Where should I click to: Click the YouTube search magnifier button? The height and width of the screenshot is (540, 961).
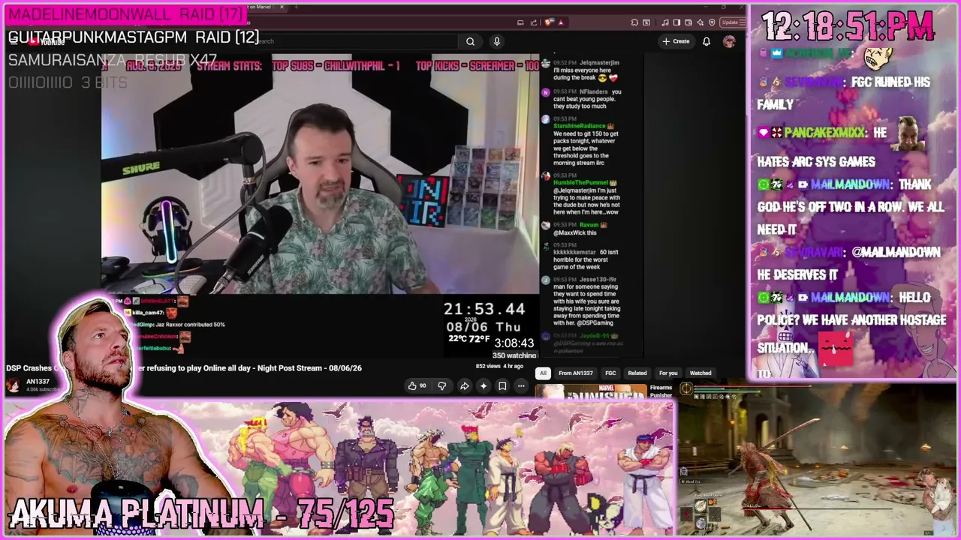[470, 41]
